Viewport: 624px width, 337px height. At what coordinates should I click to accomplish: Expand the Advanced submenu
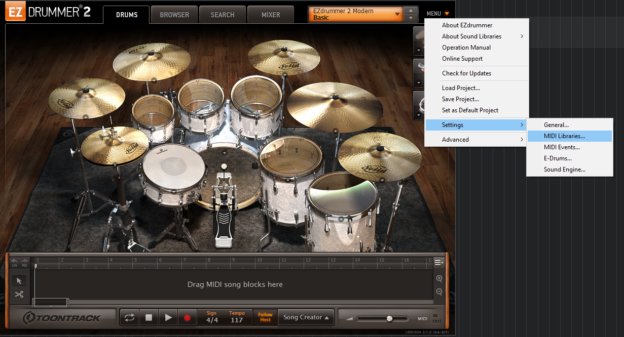pyautogui.click(x=476, y=140)
